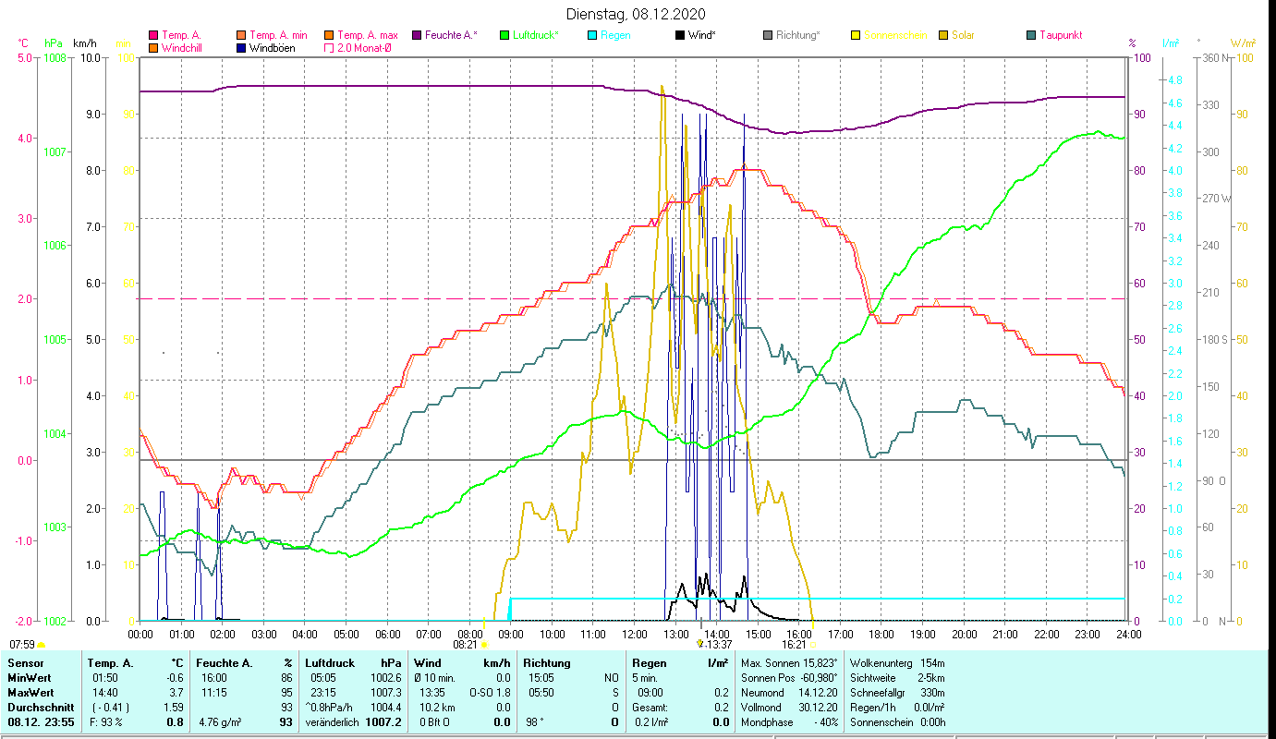Click the Wind table column header
Screen dimensions: 1276x739
(427, 663)
